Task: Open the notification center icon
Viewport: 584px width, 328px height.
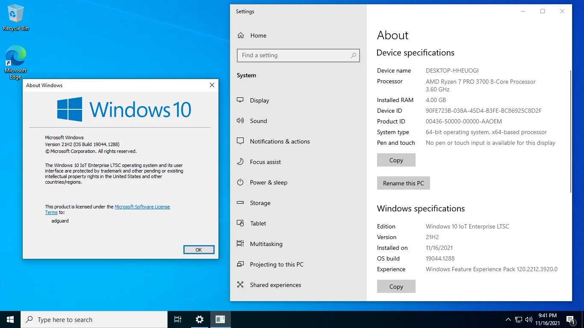Action: click(x=570, y=319)
